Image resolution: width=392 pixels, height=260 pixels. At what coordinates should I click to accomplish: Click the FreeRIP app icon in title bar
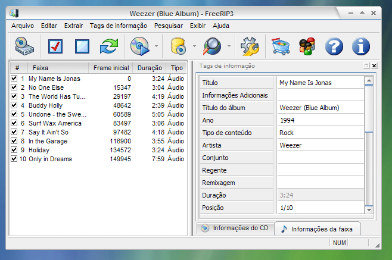pyautogui.click(x=14, y=13)
